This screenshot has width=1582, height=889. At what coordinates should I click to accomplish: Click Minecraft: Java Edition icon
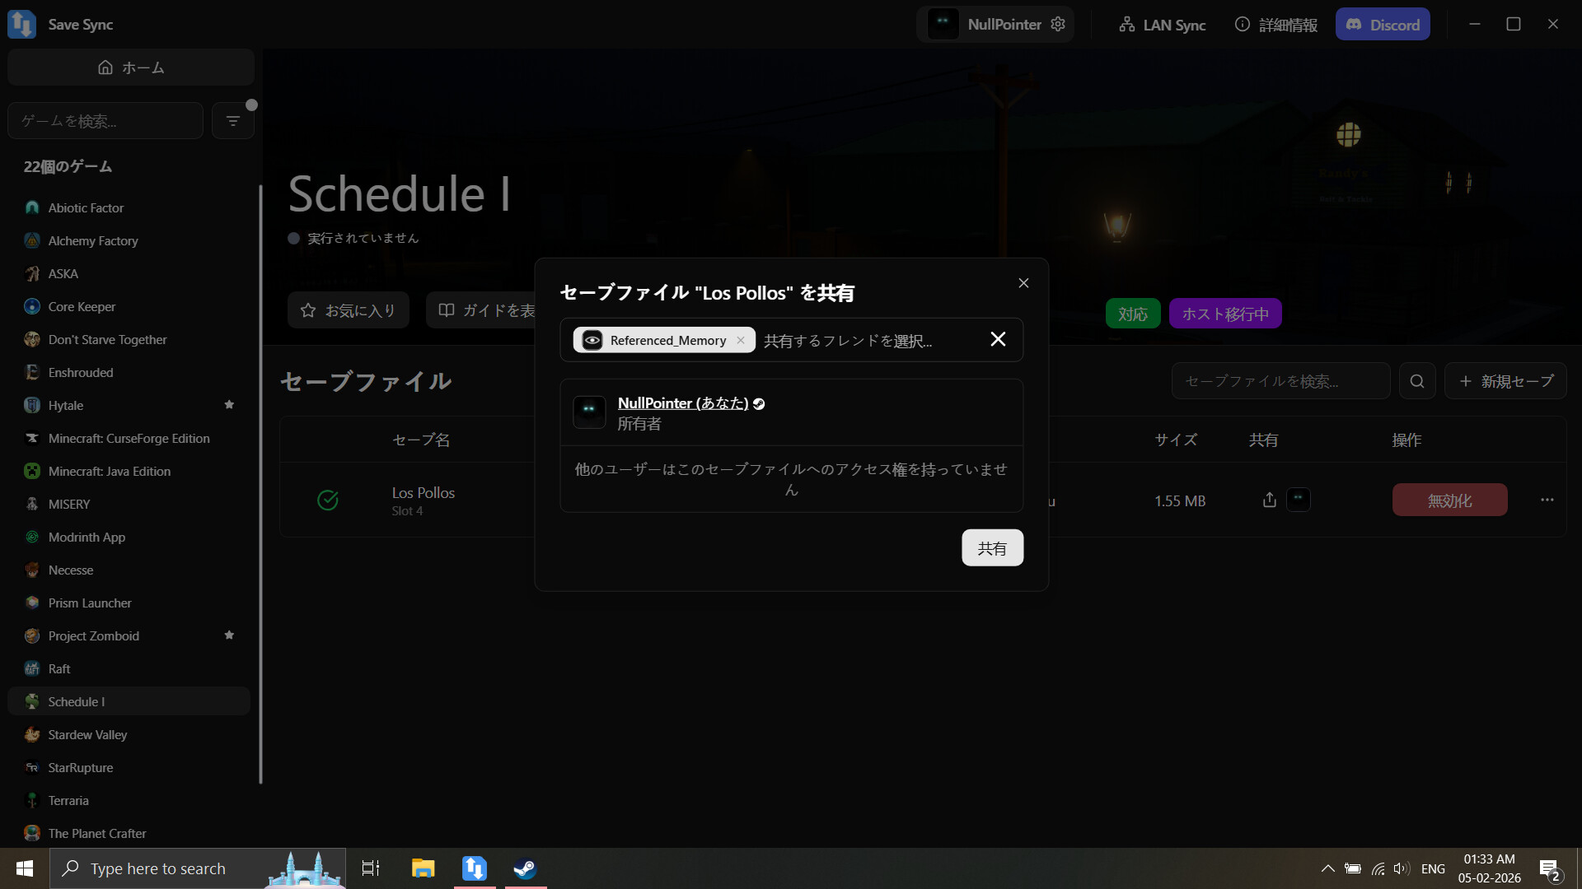coord(32,471)
